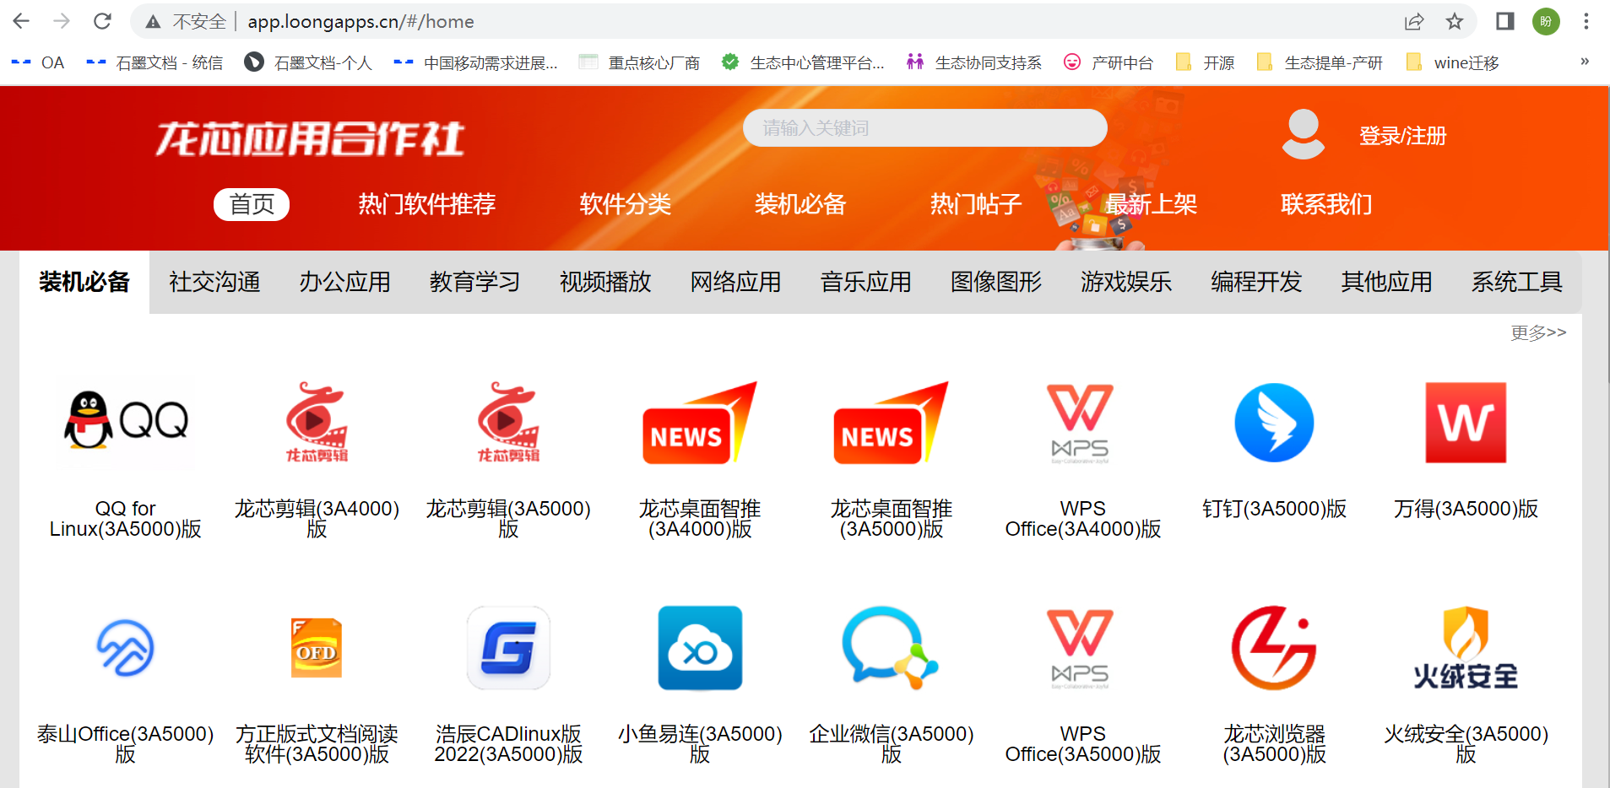
Task: Reload the page
Action: pyautogui.click(x=102, y=21)
